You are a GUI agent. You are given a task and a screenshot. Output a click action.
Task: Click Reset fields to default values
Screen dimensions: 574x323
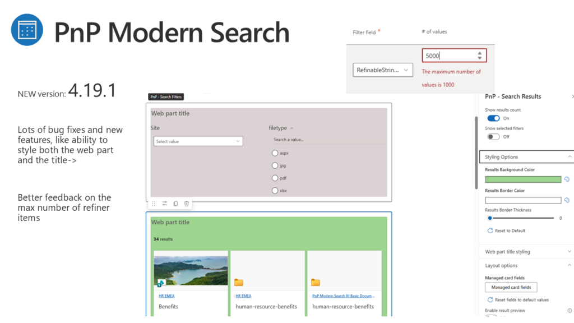coord(518,299)
